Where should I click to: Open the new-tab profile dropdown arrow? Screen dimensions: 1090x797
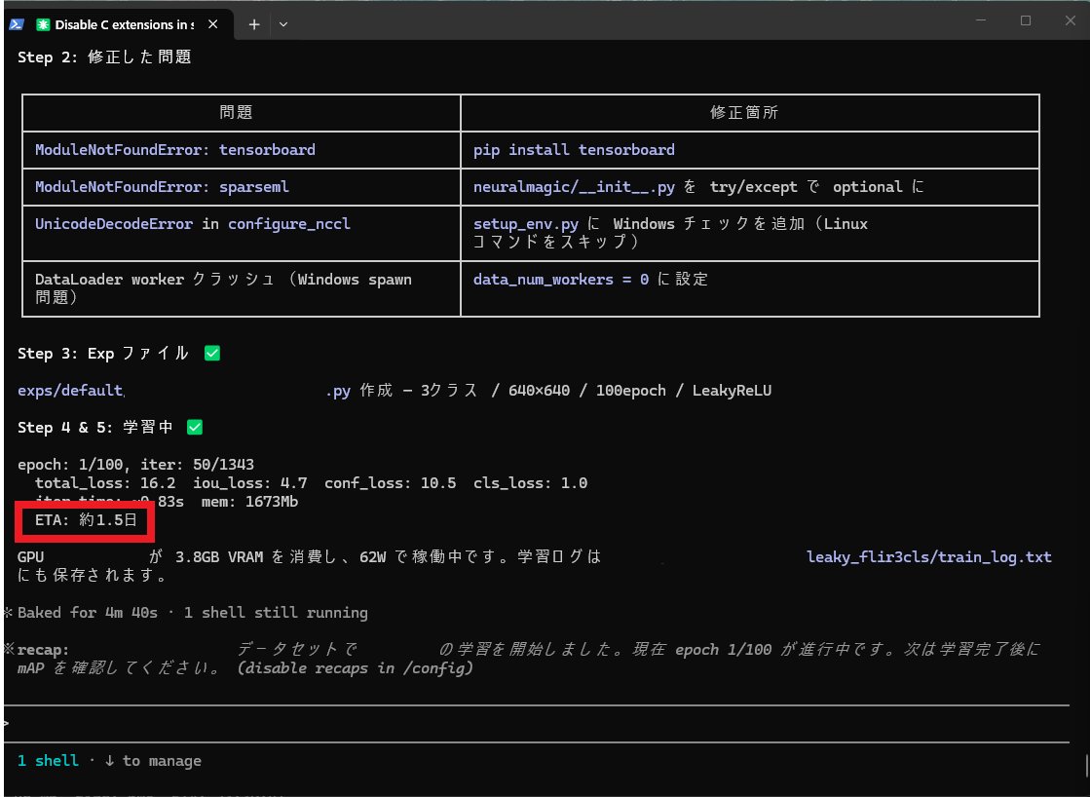282,24
